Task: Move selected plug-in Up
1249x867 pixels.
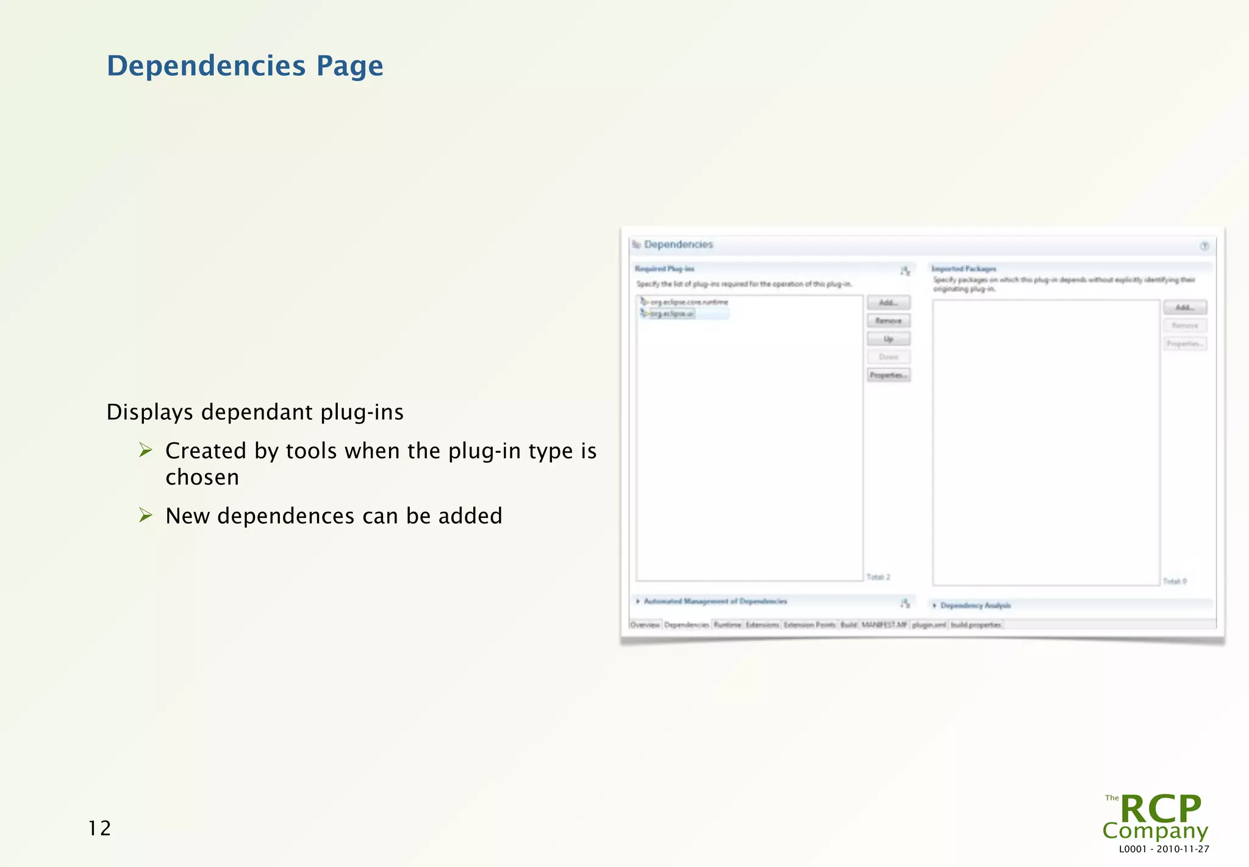Action: tap(889, 339)
